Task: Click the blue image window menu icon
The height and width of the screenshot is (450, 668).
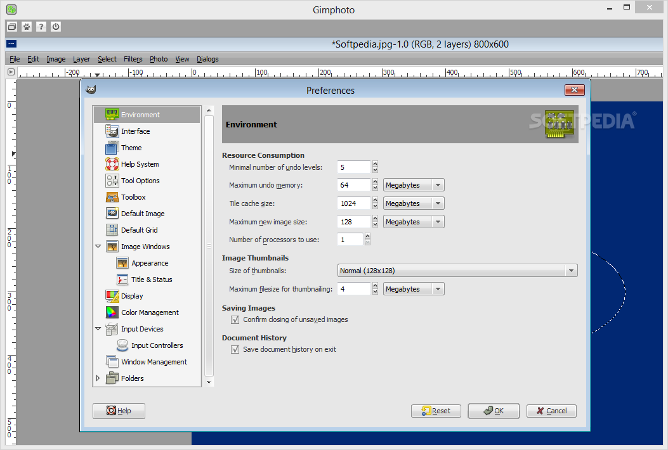Action: click(11, 44)
